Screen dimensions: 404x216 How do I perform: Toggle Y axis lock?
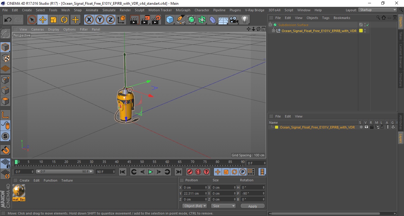click(x=100, y=20)
